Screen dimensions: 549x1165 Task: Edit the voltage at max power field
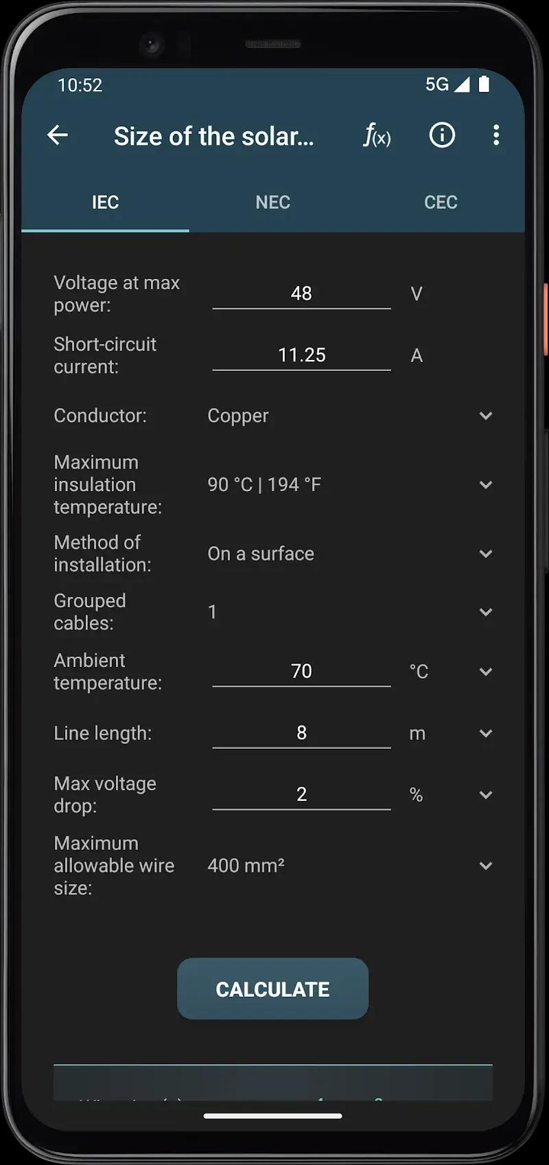pos(301,294)
